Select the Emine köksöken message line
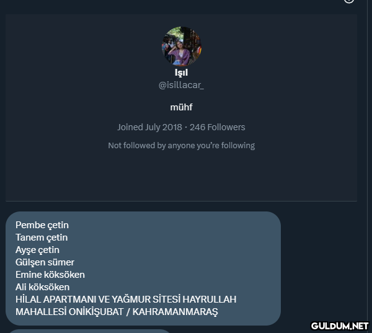 click(x=50, y=275)
